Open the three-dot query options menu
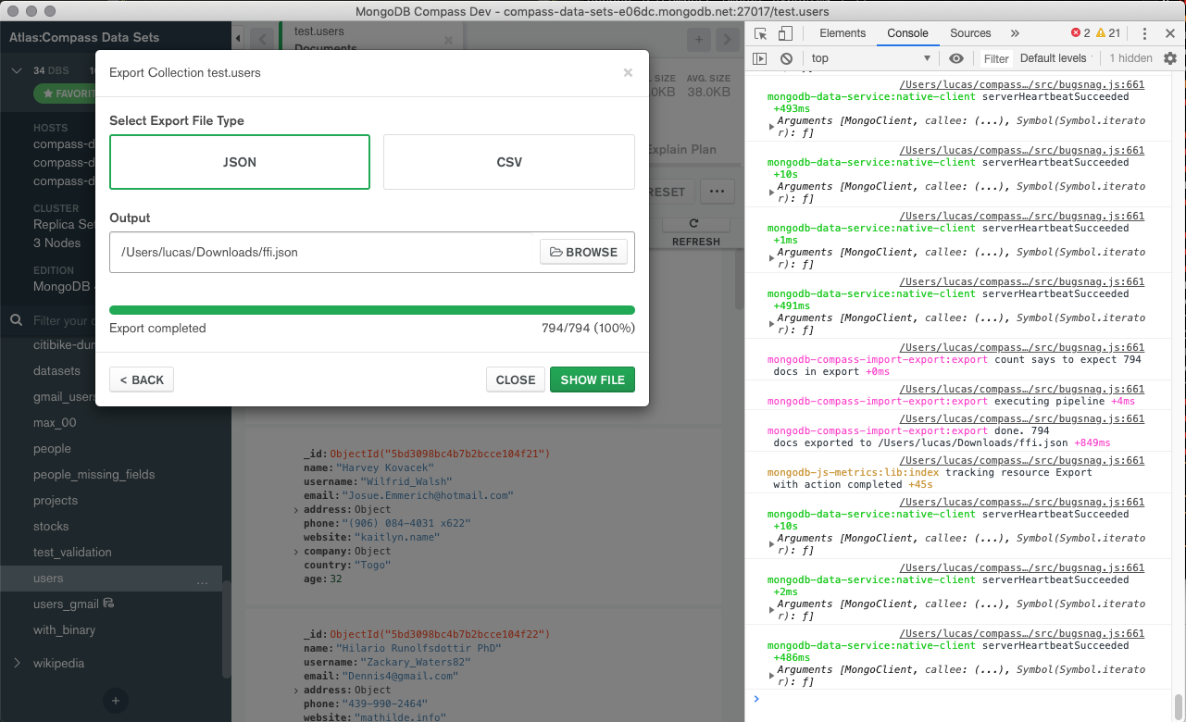Screen dimensions: 1186x722 tap(717, 192)
